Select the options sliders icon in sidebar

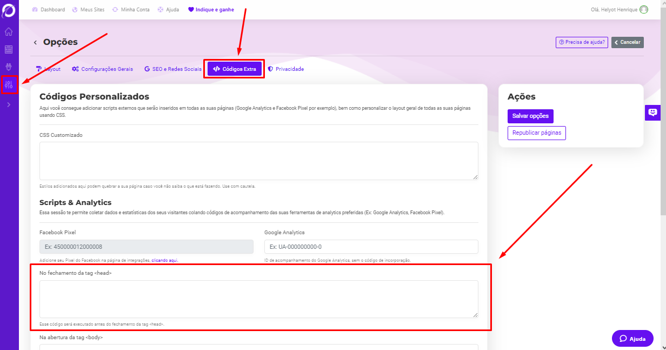pyautogui.click(x=9, y=84)
